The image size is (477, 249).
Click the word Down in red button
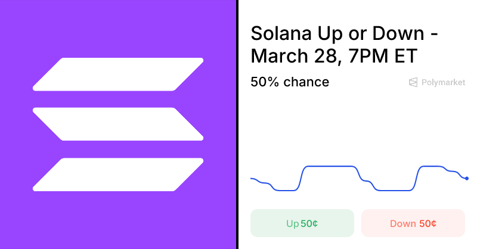(402, 224)
